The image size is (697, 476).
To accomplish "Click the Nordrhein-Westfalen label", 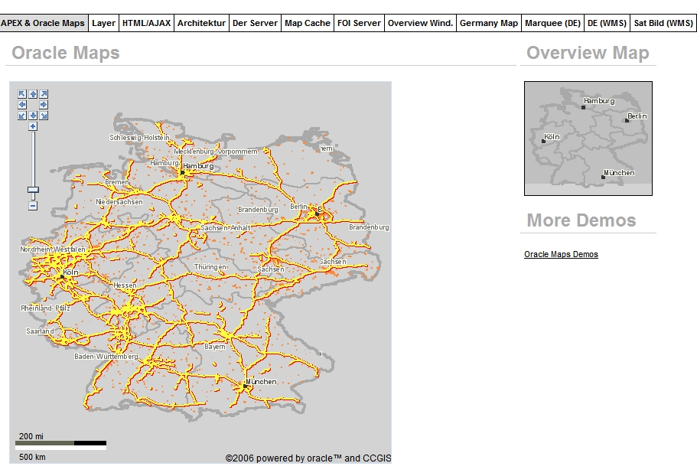I will (53, 249).
